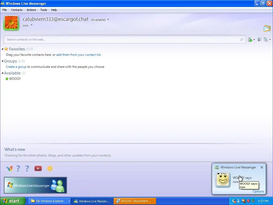Click the Windows Start button
Screen dimensions: 273x205
(x=13, y=201)
